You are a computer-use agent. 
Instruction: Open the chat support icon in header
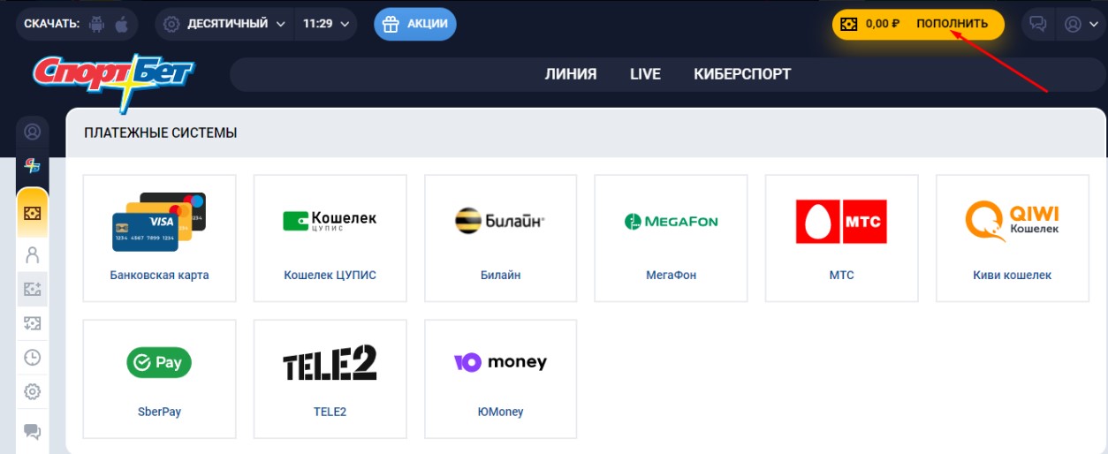[1038, 24]
